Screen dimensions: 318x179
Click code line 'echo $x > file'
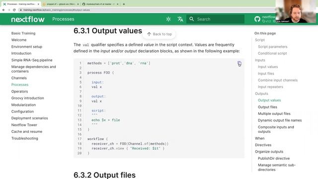(x=106, y=120)
